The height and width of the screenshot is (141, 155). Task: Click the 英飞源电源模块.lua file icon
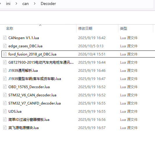pyautogui.click(x=5, y=128)
